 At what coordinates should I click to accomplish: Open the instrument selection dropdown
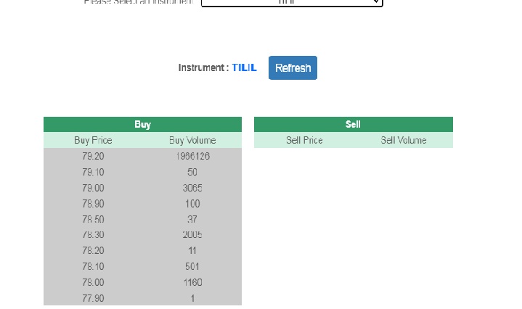pyautogui.click(x=291, y=3)
